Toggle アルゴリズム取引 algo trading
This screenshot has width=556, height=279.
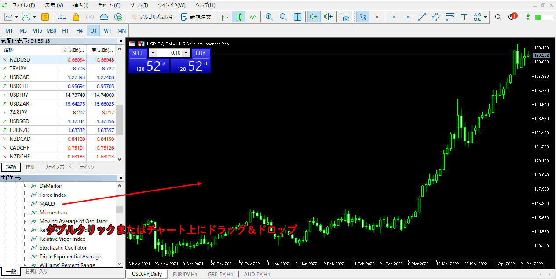[x=153, y=17]
